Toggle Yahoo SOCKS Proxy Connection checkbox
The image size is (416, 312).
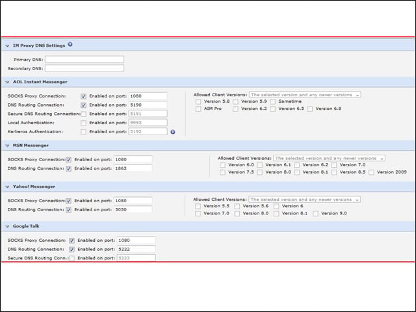68,201
